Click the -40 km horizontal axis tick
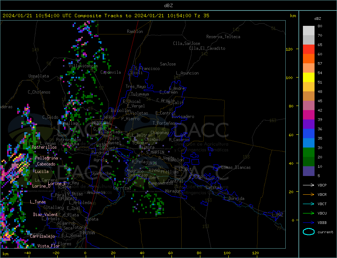This screenshot has width=337, height=258. pos(27,253)
